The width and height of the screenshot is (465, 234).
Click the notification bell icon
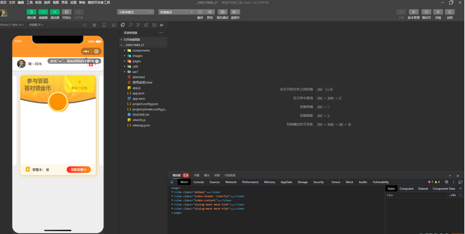450,12
